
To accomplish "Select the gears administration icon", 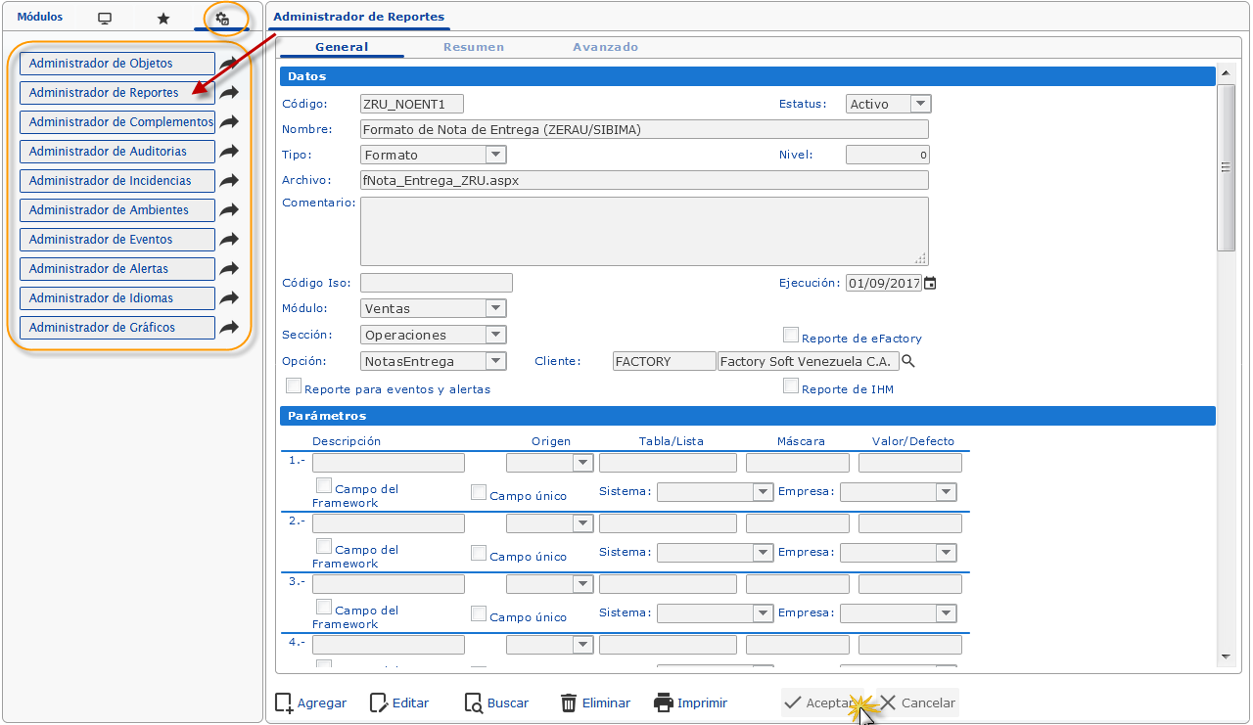I will click(222, 19).
